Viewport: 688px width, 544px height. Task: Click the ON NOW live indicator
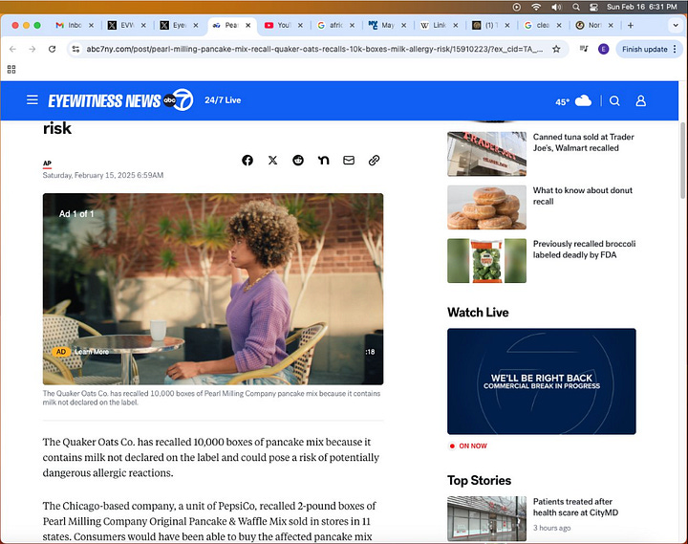(468, 446)
